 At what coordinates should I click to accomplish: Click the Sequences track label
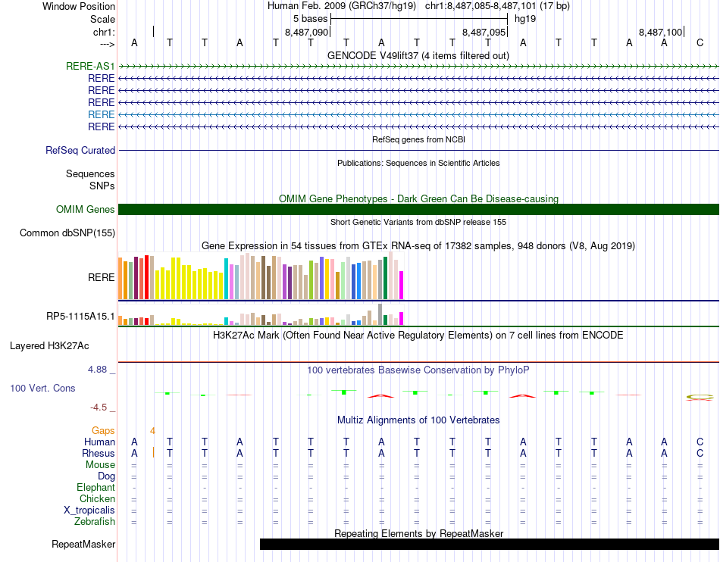[x=90, y=174]
